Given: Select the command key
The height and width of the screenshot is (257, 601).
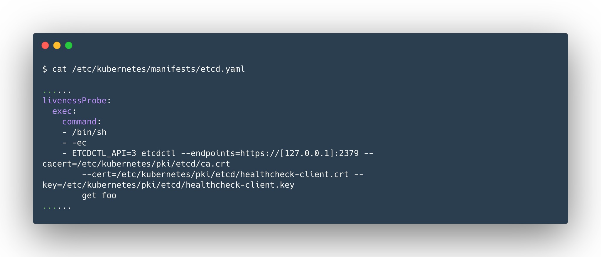Looking at the screenshot, I should coord(79,122).
